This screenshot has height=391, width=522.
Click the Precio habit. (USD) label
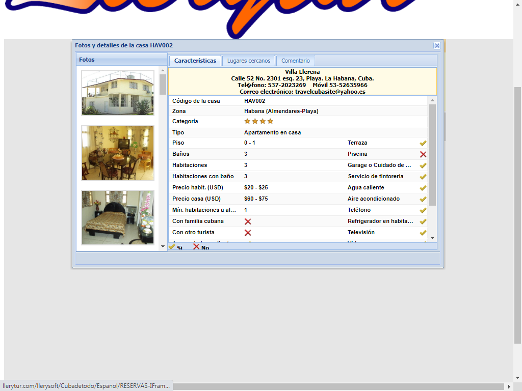click(x=198, y=187)
